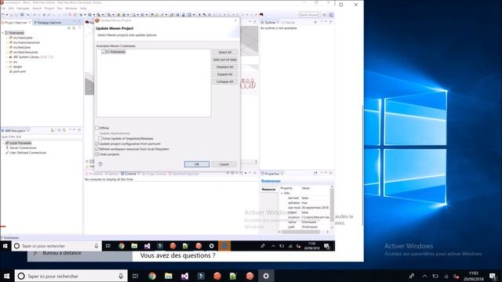Collapse the firstmaven project tree node
Viewport: 502px width, 282px height.
tap(3, 33)
